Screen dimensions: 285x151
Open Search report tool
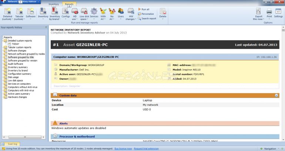(147, 18)
